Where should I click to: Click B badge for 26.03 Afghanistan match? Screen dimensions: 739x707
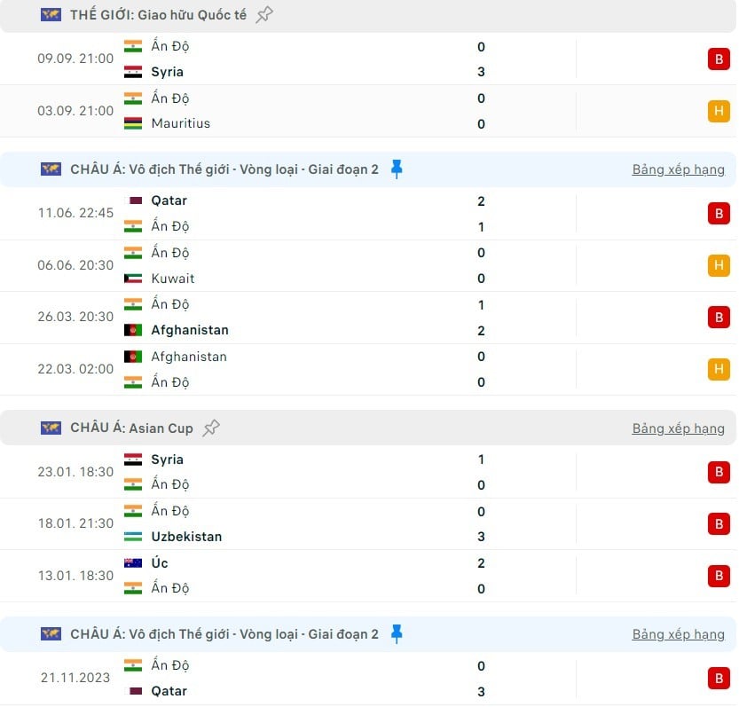pyautogui.click(x=719, y=318)
